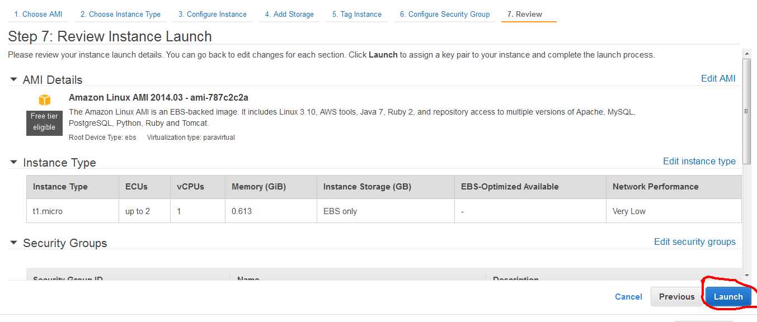The width and height of the screenshot is (757, 322).
Task: Click the vCPUs value 1 cell
Action: point(198,211)
